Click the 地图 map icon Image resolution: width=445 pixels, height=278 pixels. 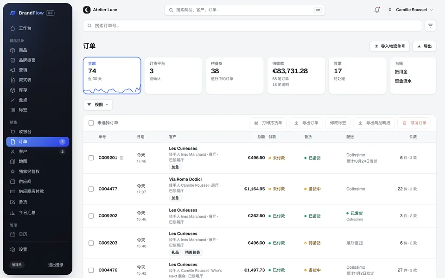[13, 161]
